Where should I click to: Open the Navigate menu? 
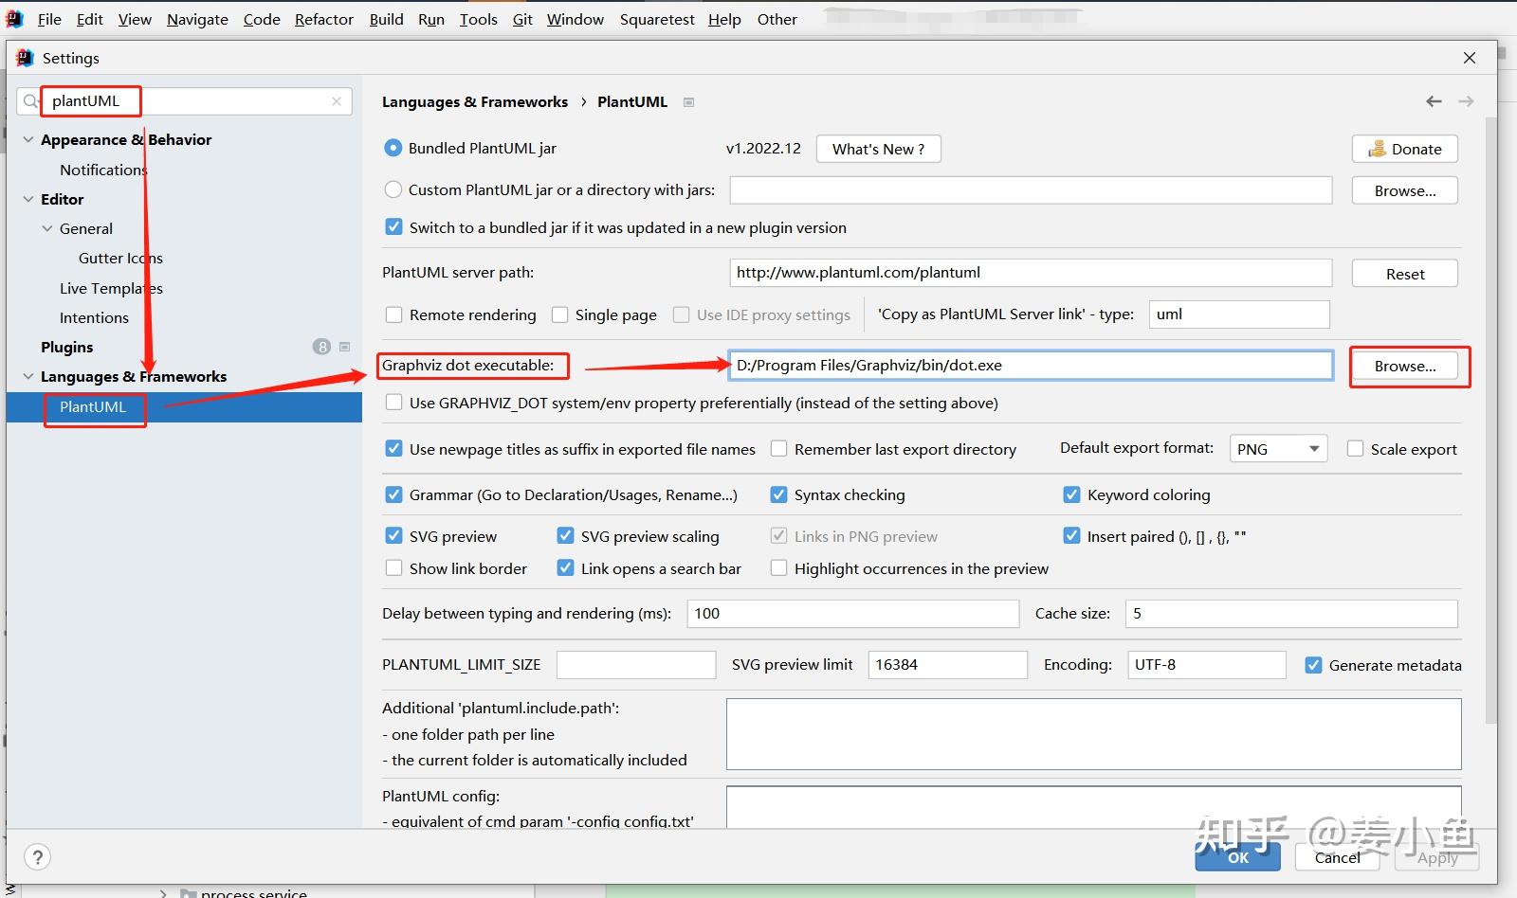pos(197,19)
